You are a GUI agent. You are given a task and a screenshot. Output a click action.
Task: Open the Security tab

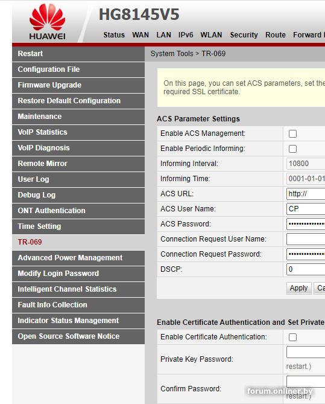pyautogui.click(x=244, y=35)
